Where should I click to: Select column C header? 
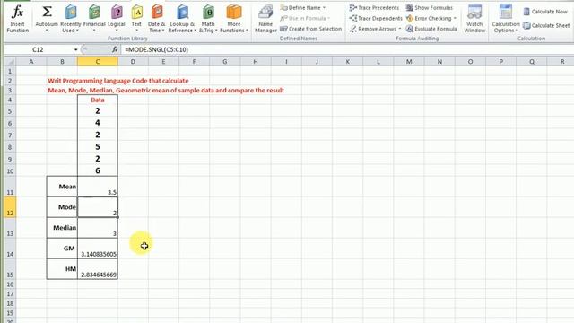tap(98, 62)
